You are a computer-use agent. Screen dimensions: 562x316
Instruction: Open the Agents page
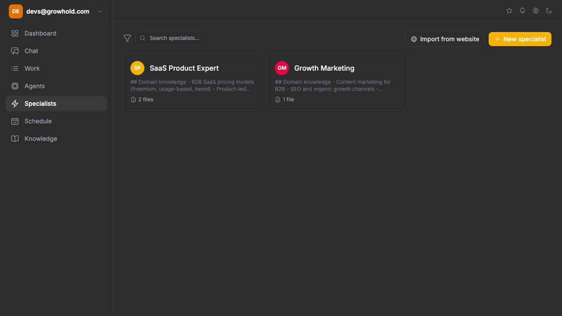coord(35,86)
